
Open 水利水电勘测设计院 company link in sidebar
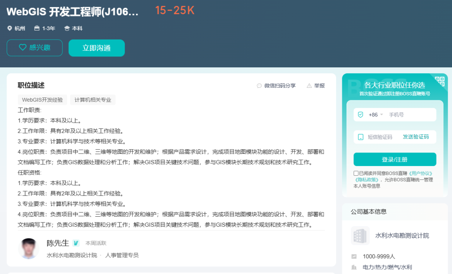pos(402,236)
